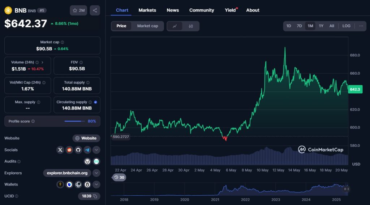The image size is (370, 205).
Task: Click 2021 on the overview timeline
Action: click(x=215, y=200)
